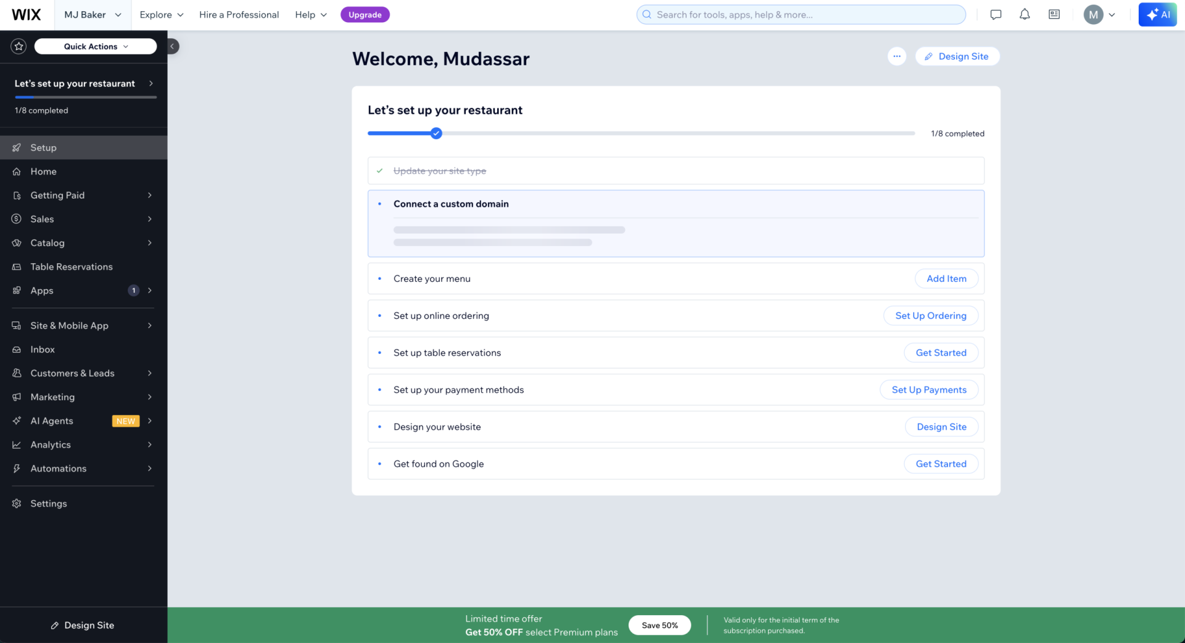Open Table Reservations in sidebar
This screenshot has width=1185, height=643.
pos(72,267)
